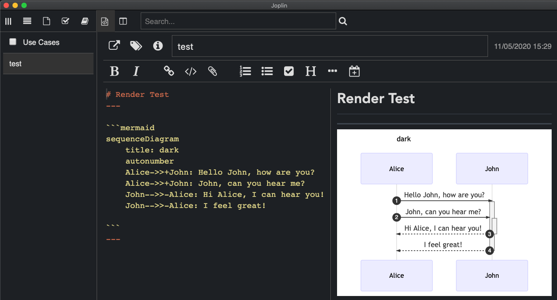Switch to the markdown code editor view
This screenshot has height=300, width=557.
(x=105, y=21)
